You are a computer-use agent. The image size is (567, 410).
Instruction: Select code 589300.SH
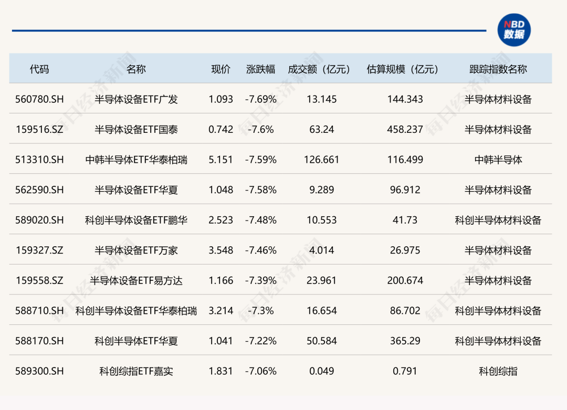[39, 371]
